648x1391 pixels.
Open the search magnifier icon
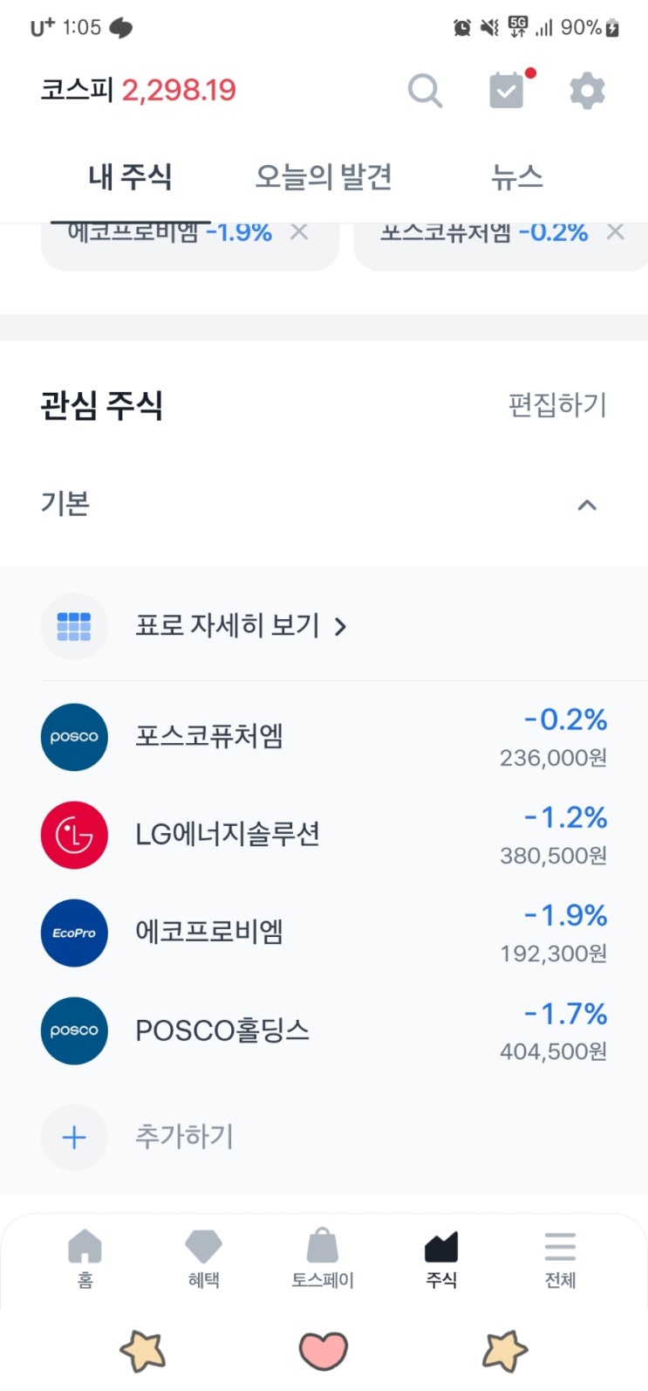tap(425, 90)
